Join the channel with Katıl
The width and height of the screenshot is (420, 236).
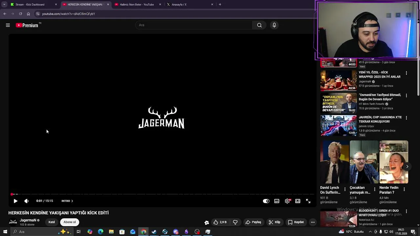tap(52, 222)
